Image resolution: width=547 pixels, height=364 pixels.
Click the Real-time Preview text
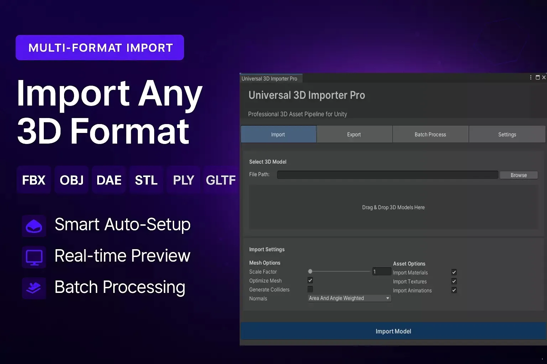pos(123,256)
